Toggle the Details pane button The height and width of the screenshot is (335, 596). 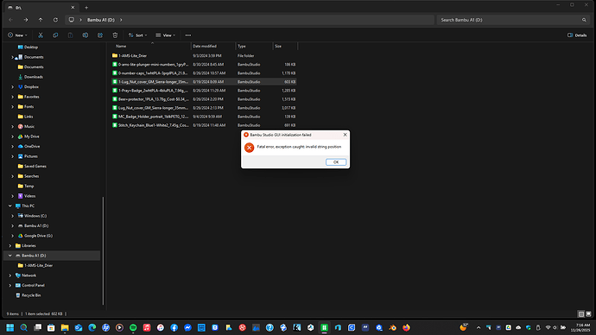tap(577, 35)
